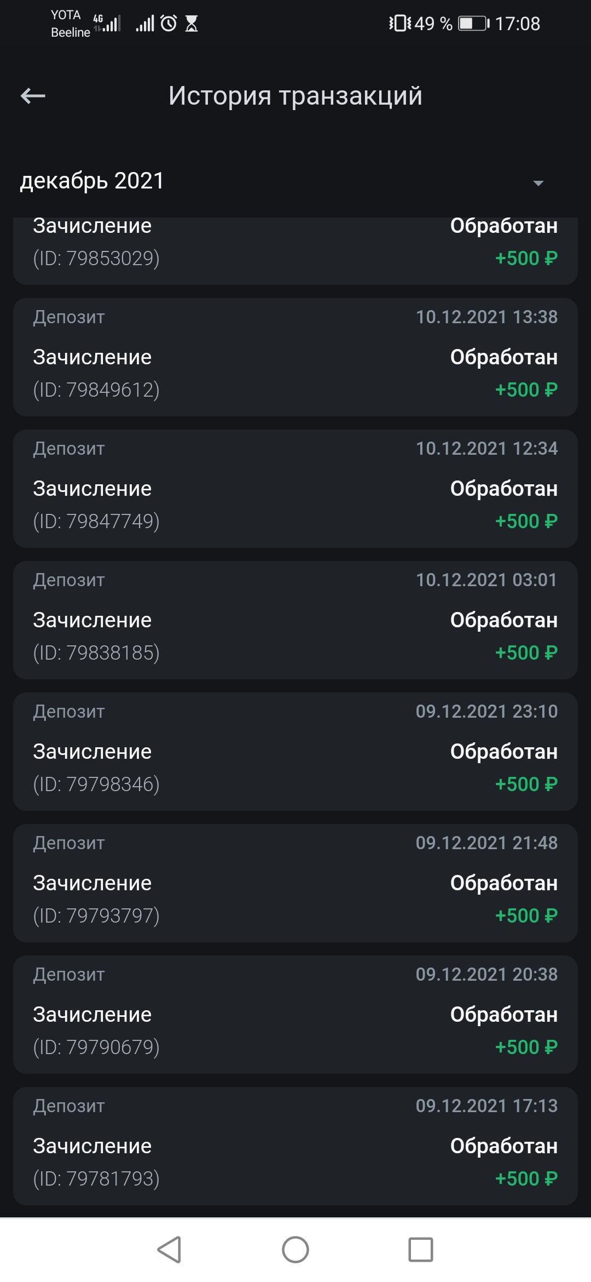Tap the 4G signal strength indicator

coord(108,24)
